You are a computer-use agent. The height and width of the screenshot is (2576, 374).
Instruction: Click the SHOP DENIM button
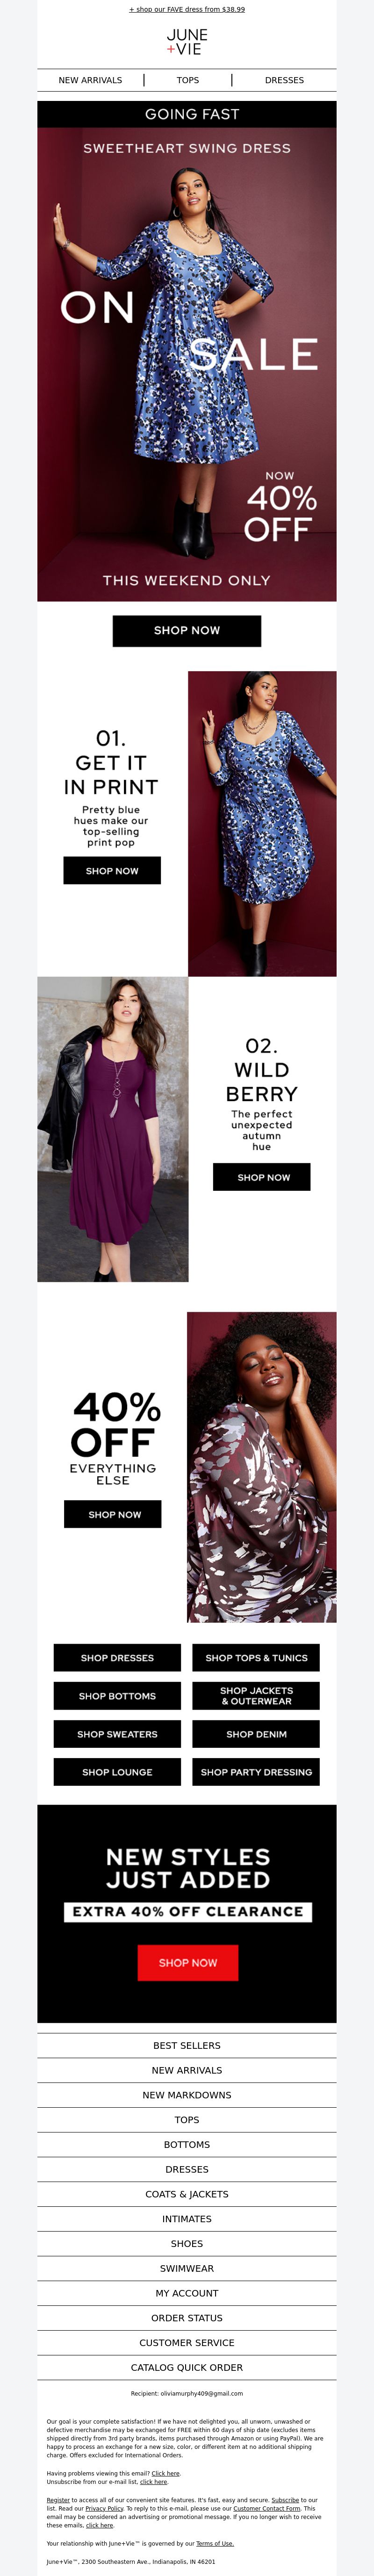(x=256, y=1734)
